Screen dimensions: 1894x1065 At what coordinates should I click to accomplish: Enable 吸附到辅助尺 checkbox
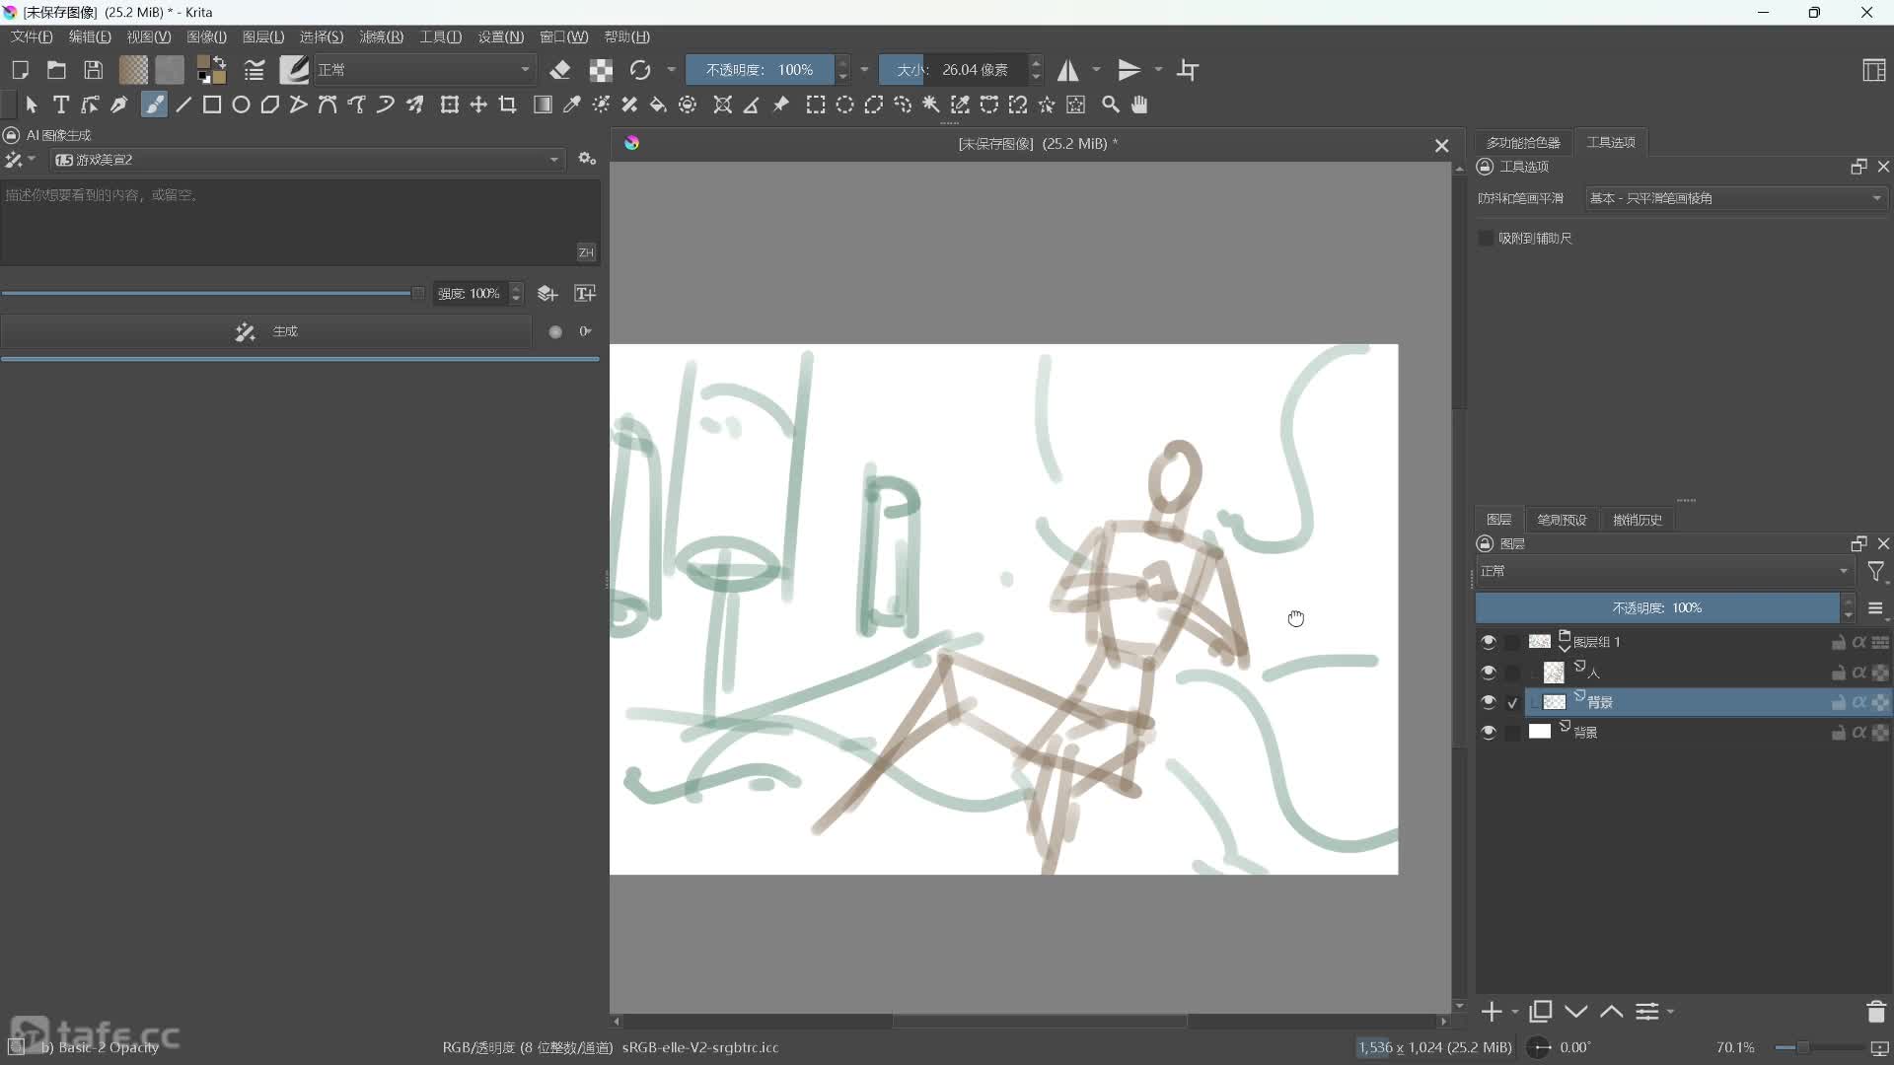pyautogui.click(x=1486, y=239)
